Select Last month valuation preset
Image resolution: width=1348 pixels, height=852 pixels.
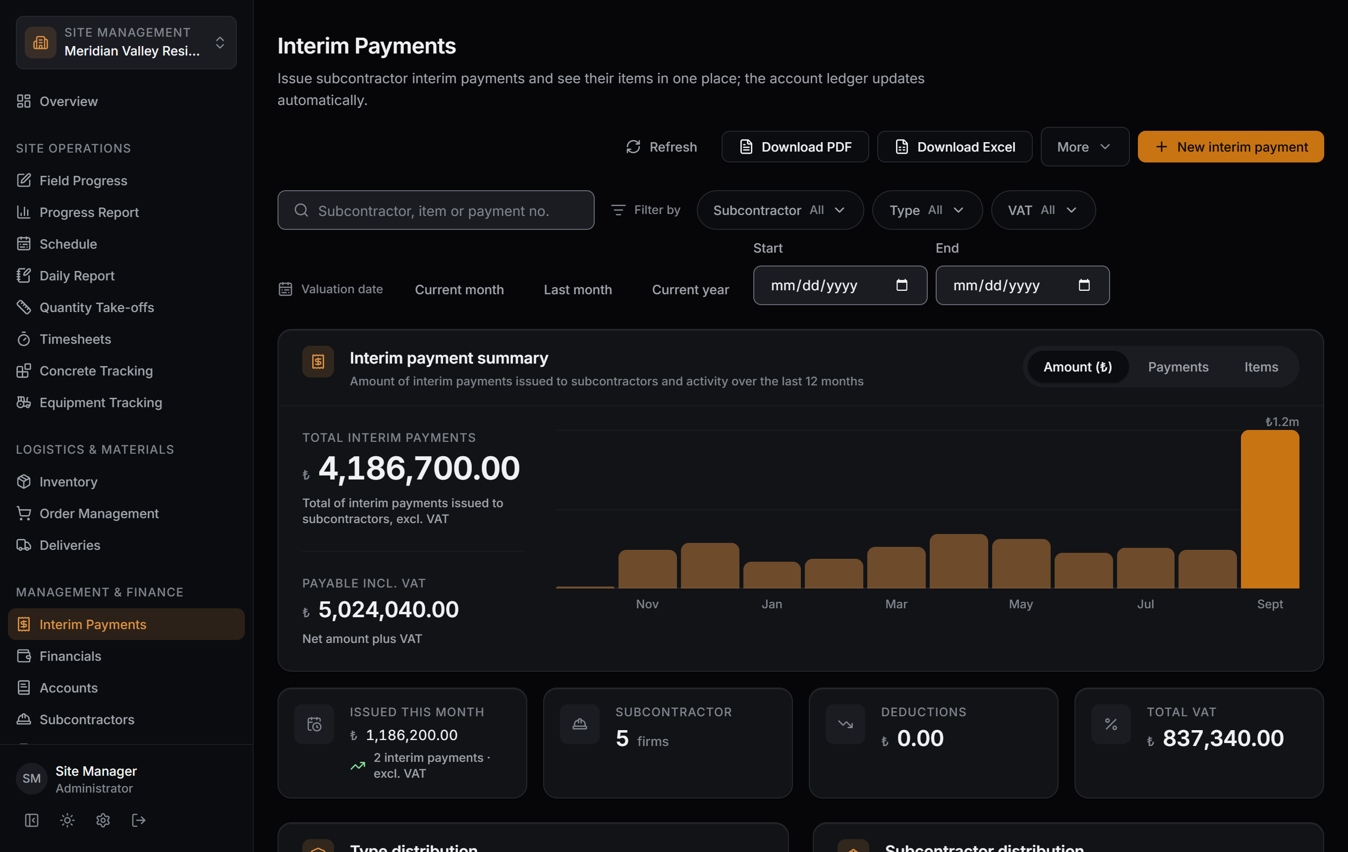pos(578,290)
